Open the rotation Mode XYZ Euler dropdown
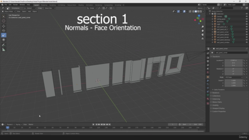Screen dimensions: 249x140 [x=234, y=77]
